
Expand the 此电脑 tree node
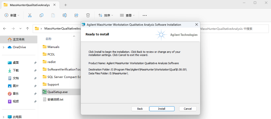[4, 117]
